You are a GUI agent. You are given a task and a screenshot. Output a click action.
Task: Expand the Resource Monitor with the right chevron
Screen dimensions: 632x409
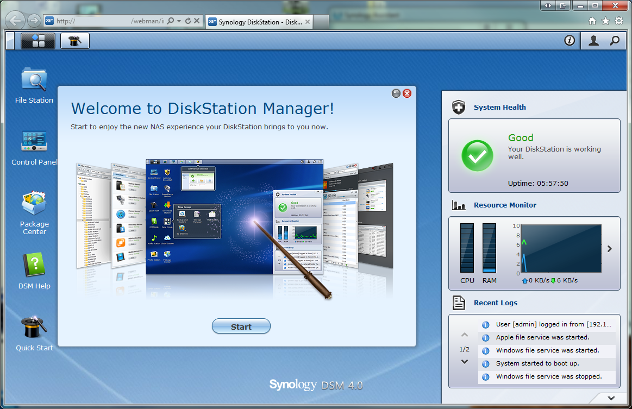coord(610,249)
